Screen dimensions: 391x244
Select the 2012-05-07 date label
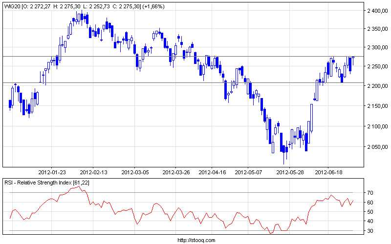click(248, 172)
